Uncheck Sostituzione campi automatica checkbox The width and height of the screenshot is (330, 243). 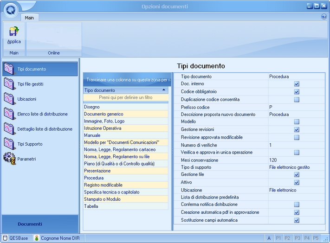tap(297, 220)
